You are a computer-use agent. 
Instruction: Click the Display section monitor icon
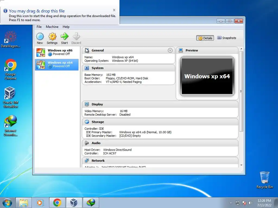(87, 104)
